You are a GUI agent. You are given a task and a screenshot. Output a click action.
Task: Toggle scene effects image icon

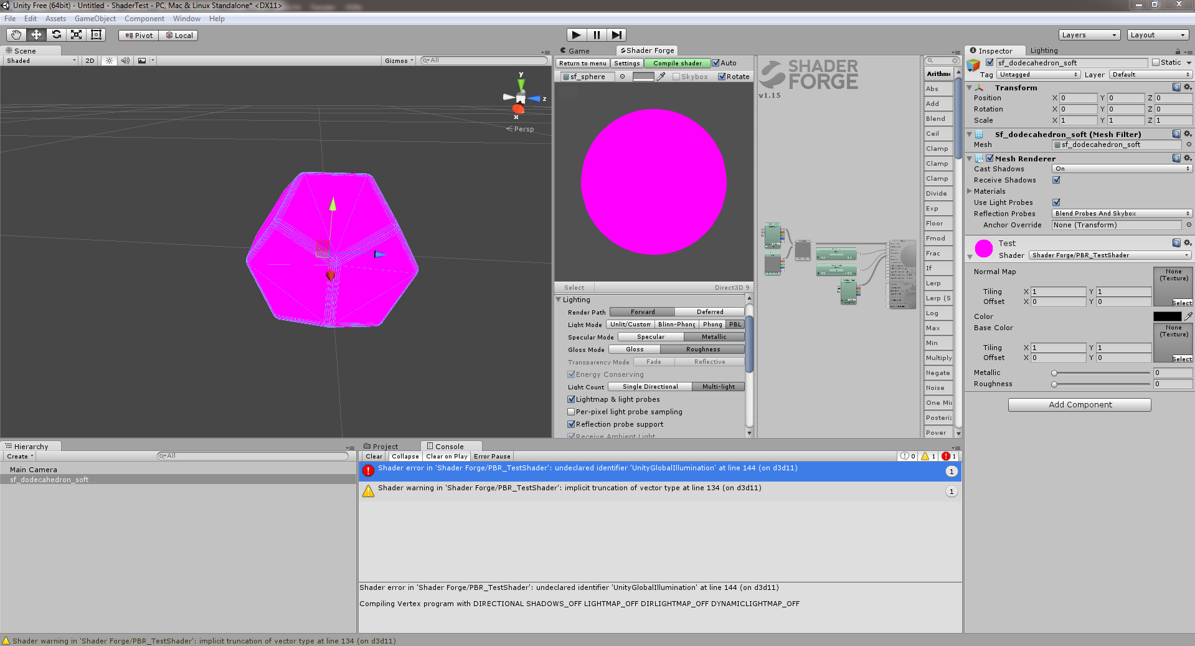coord(142,60)
